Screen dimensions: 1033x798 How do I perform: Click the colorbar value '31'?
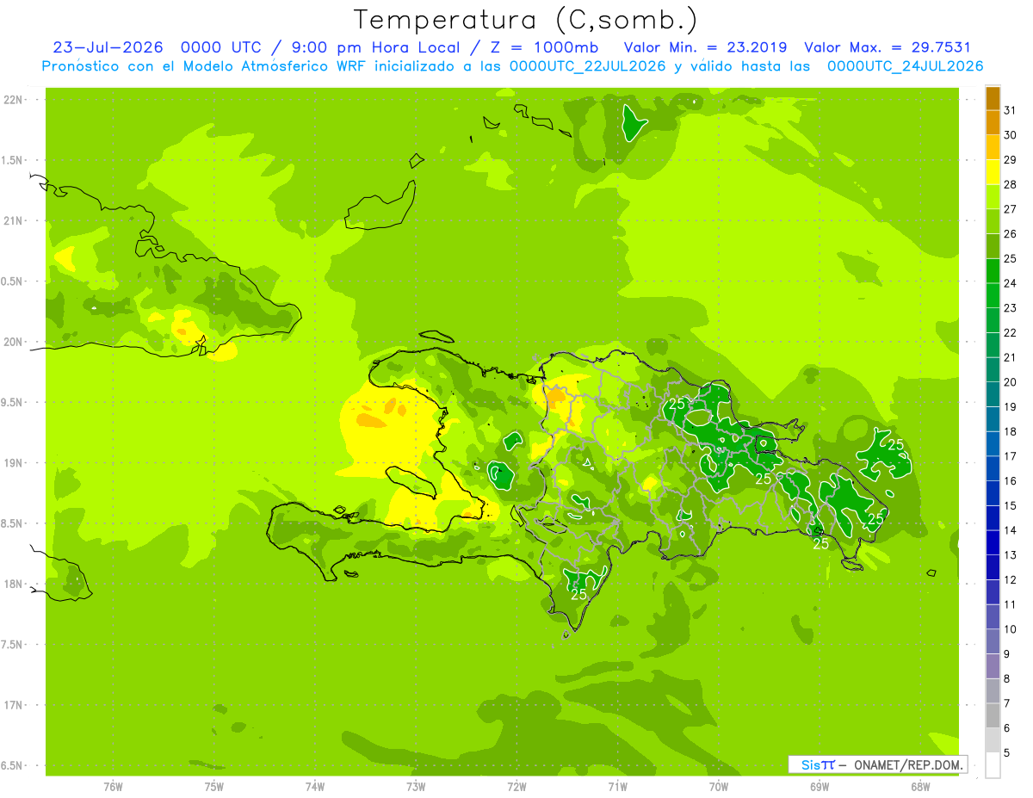1010,110
